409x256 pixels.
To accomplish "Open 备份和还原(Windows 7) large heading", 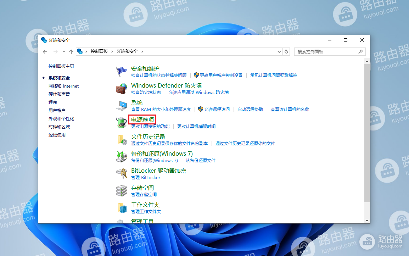I will coord(162,154).
